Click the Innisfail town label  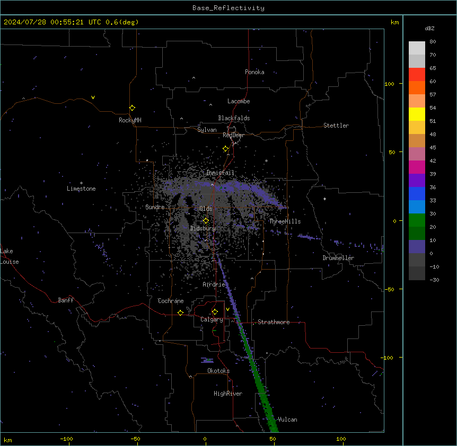click(220, 173)
